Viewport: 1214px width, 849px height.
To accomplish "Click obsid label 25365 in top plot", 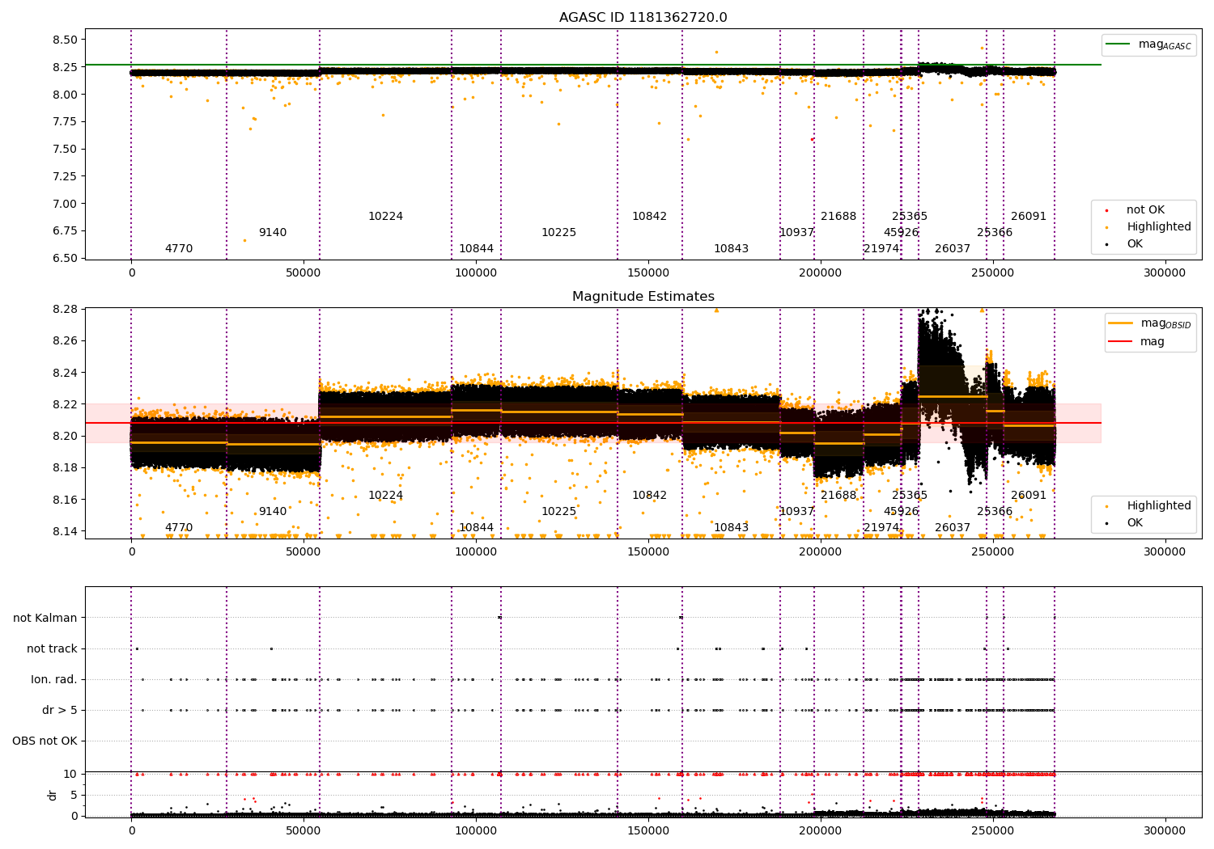I will [910, 217].
